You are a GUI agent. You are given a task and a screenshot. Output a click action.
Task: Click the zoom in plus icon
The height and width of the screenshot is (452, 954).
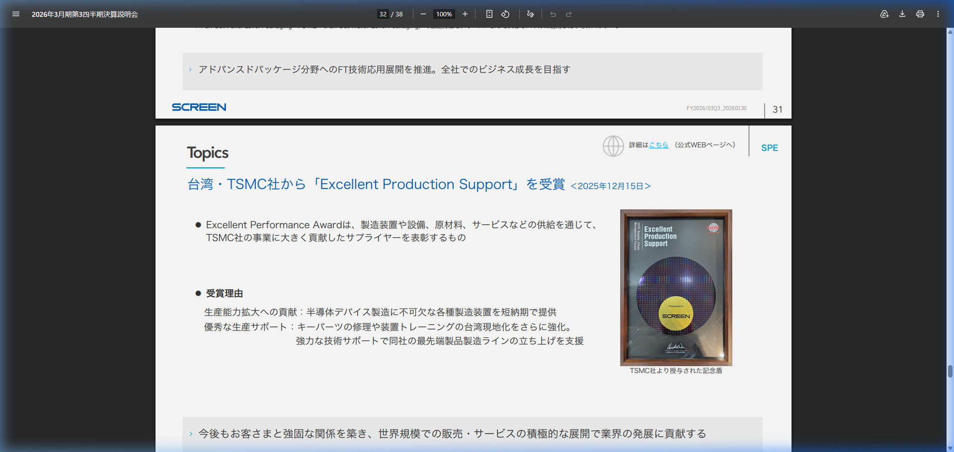(x=465, y=14)
